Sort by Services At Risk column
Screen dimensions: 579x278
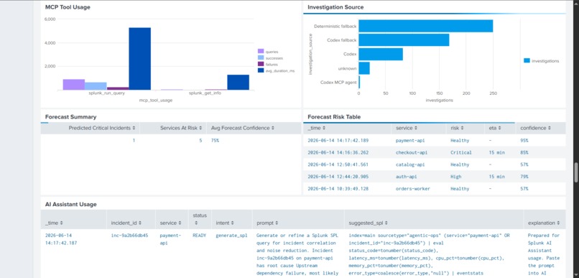tap(181, 128)
